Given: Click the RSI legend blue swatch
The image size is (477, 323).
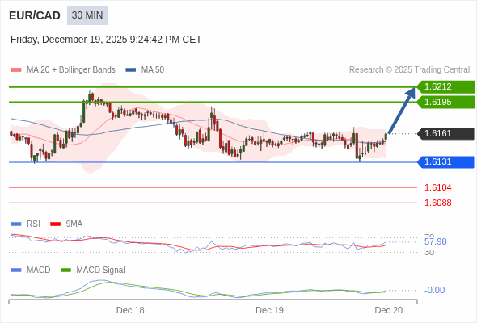Looking at the screenshot, I should tap(16, 224).
